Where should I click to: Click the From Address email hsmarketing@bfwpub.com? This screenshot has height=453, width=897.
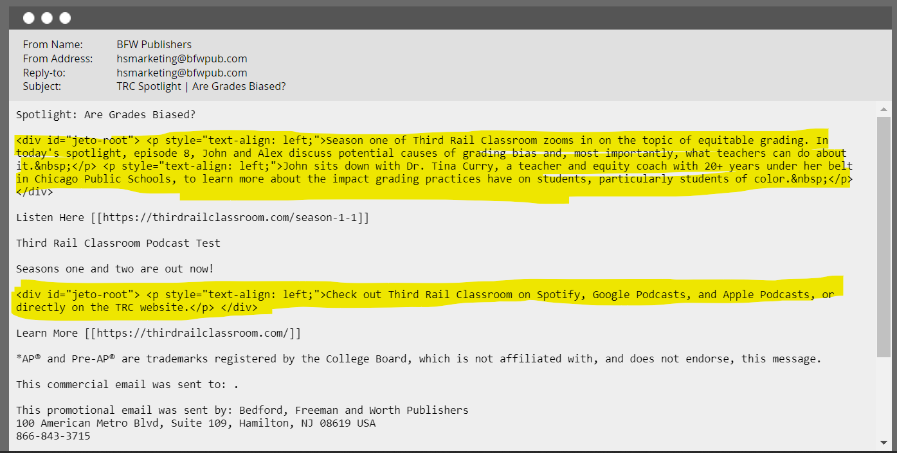click(x=182, y=58)
